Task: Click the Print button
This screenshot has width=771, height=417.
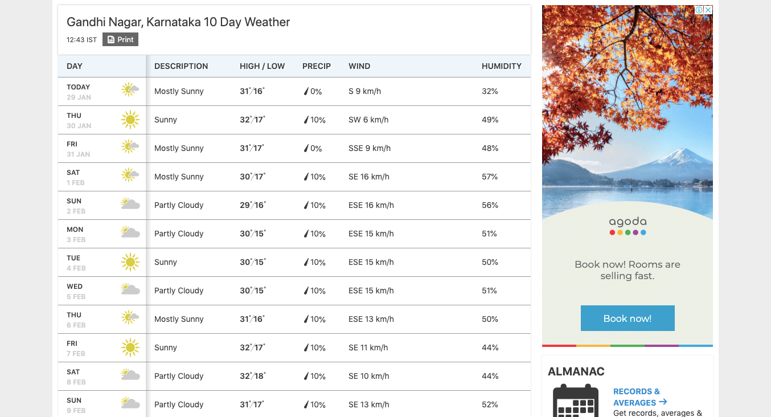Action: [x=120, y=39]
